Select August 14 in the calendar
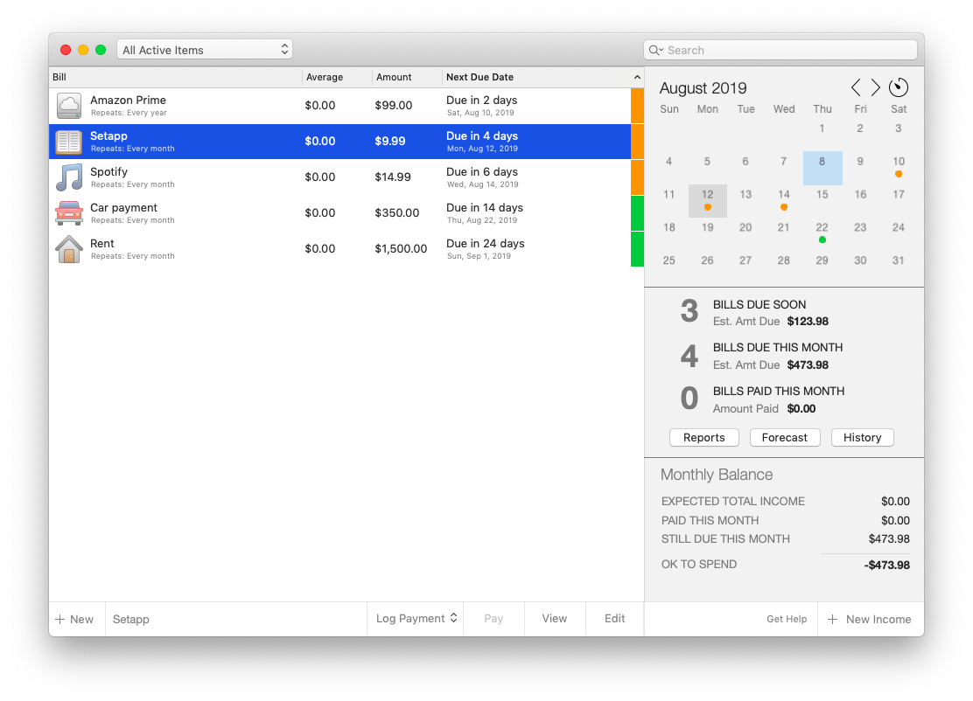The width and height of the screenshot is (973, 701). (784, 201)
